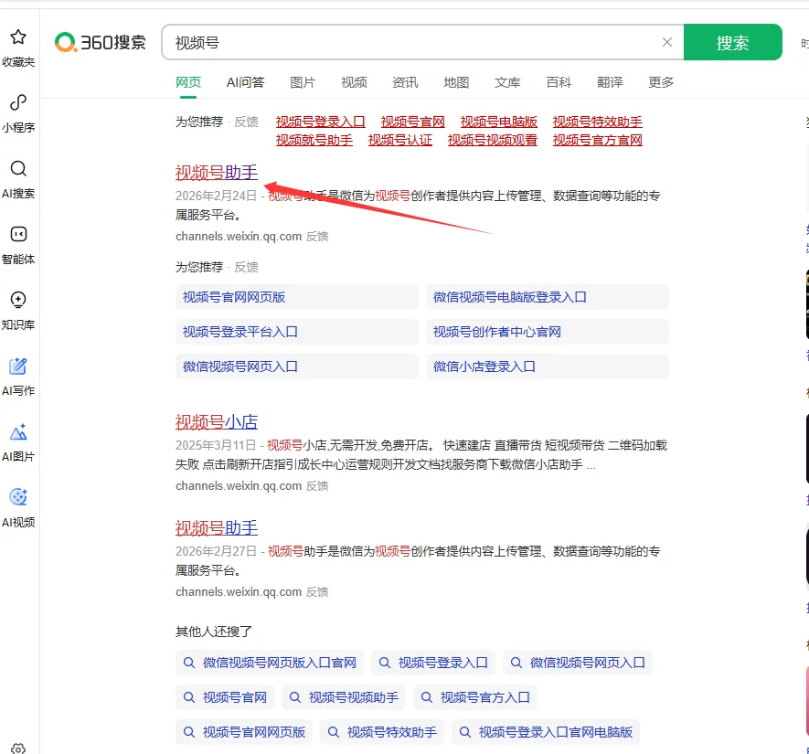
Task: Click 反馈 beside the second 为您推荐
Action: pos(246,267)
